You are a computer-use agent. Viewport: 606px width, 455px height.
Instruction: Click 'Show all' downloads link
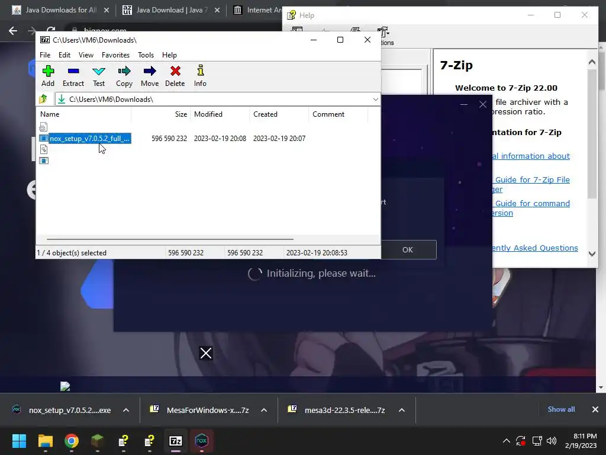tap(561, 409)
